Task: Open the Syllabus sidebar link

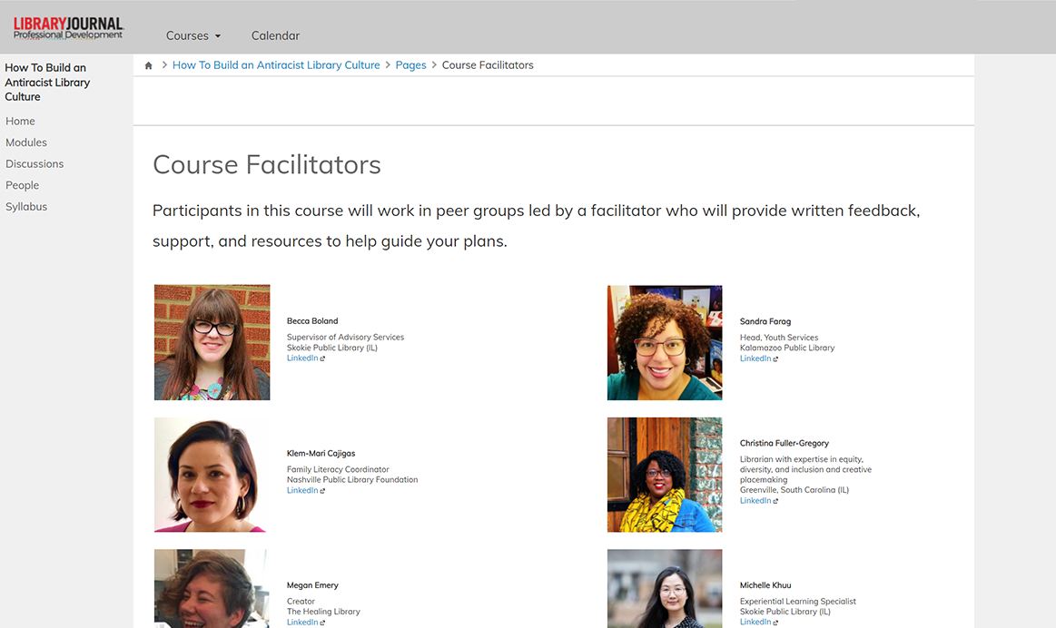Action: pos(26,206)
